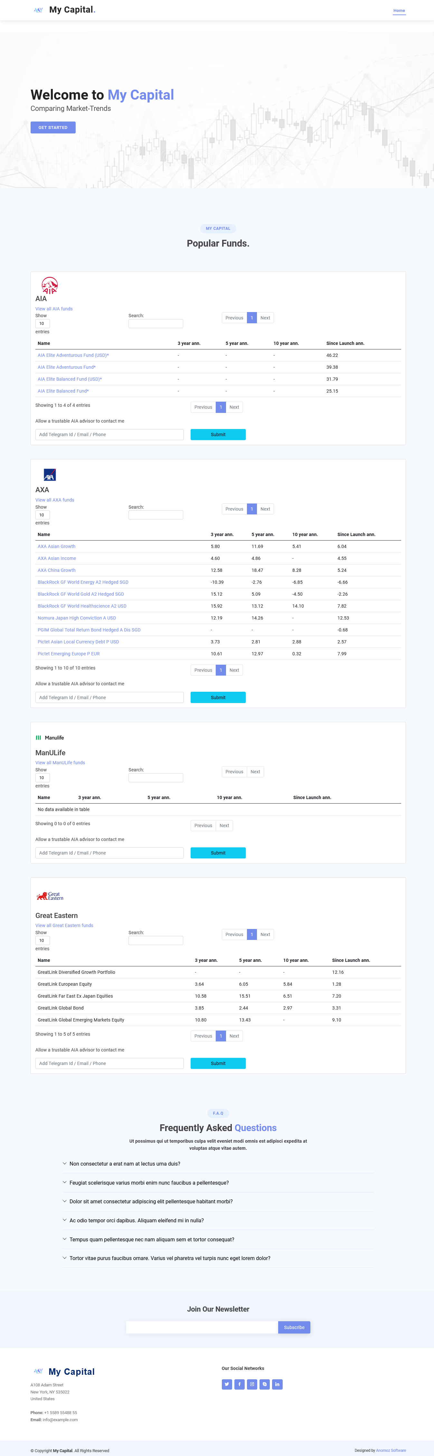Go to Home in navigation bar
Screen dimensions: 434x1456
[x=399, y=10]
